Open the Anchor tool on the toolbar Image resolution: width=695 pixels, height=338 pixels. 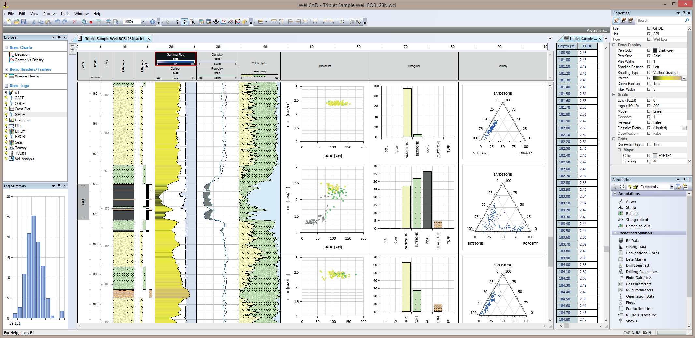[x=216, y=21]
